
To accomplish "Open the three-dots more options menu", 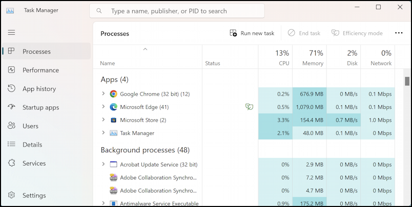I will click(399, 33).
